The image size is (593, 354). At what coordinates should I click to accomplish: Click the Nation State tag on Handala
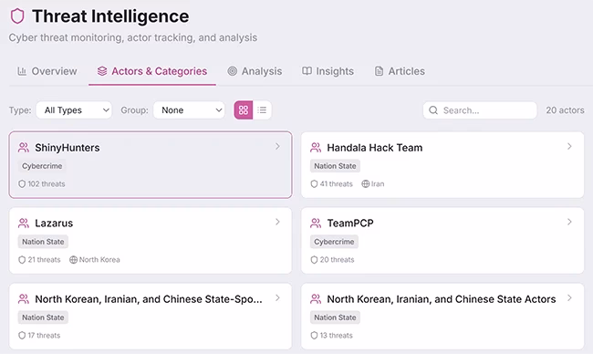click(335, 166)
